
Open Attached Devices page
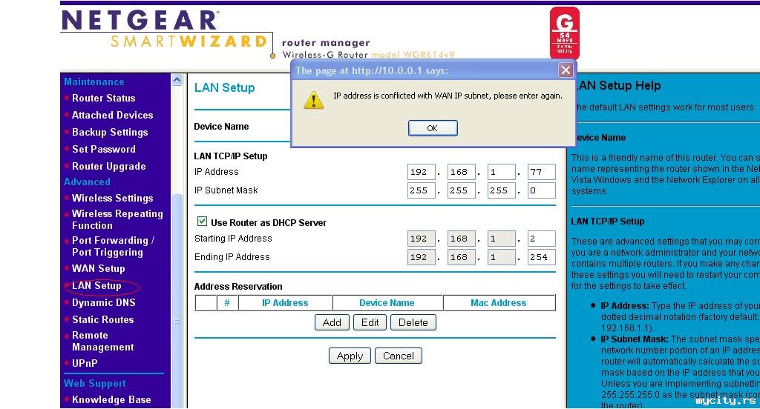click(113, 115)
